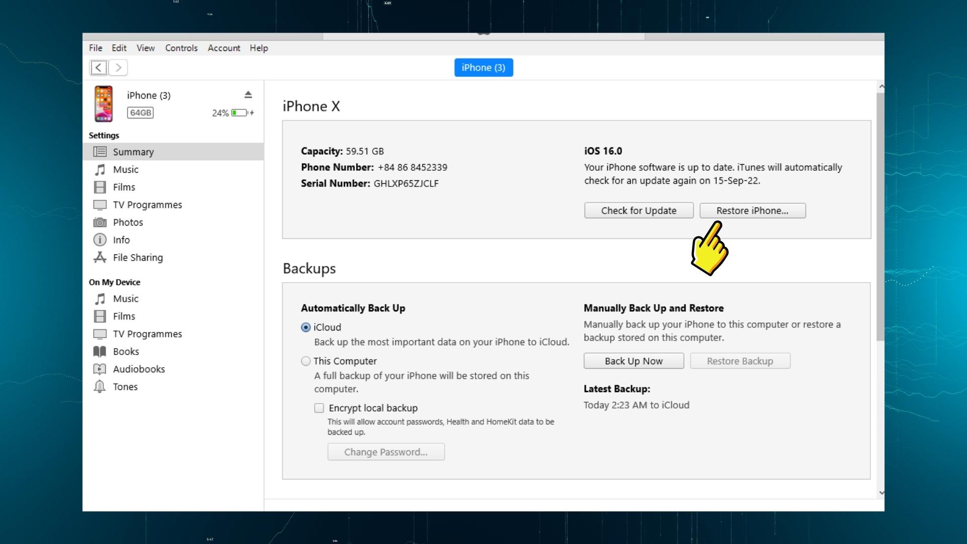This screenshot has width=967, height=544.
Task: Click the iOS 16.0 version label
Action: [x=603, y=151]
